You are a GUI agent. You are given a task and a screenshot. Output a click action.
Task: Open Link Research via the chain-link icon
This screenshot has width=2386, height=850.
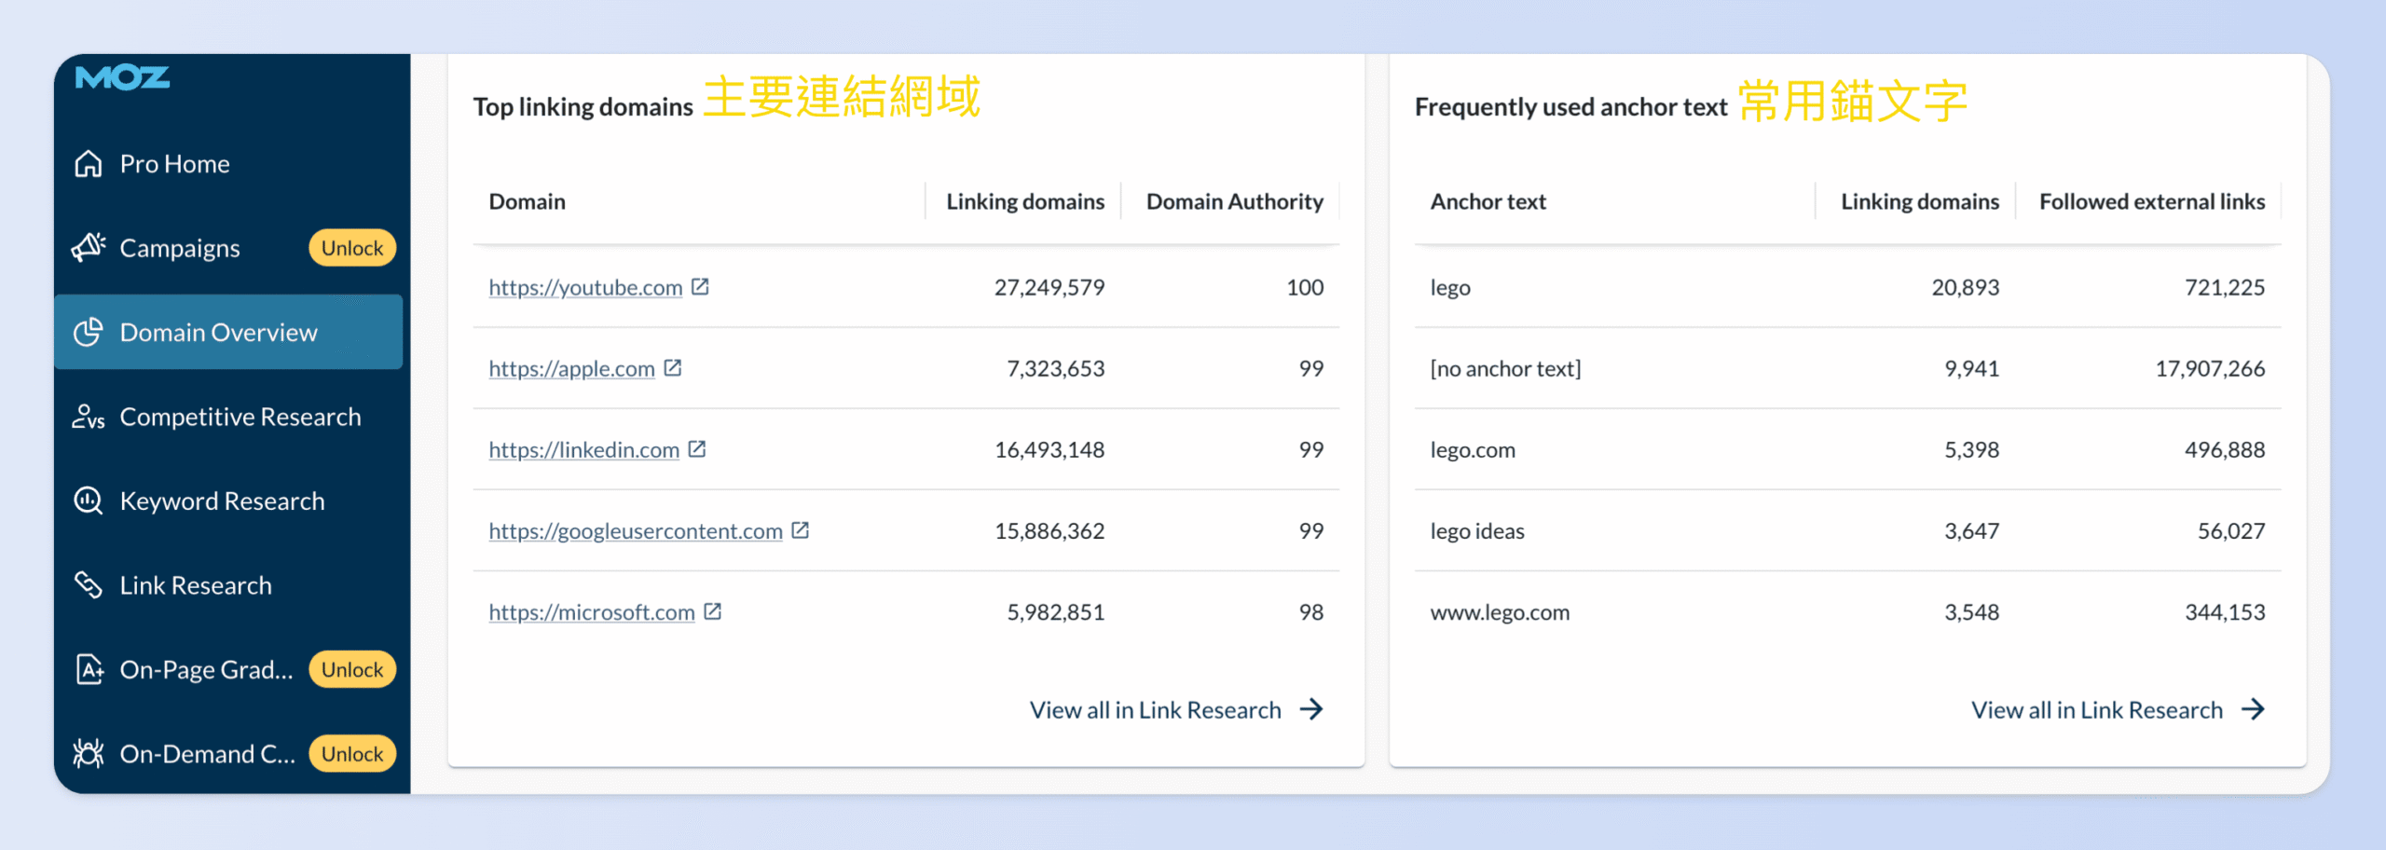point(87,584)
